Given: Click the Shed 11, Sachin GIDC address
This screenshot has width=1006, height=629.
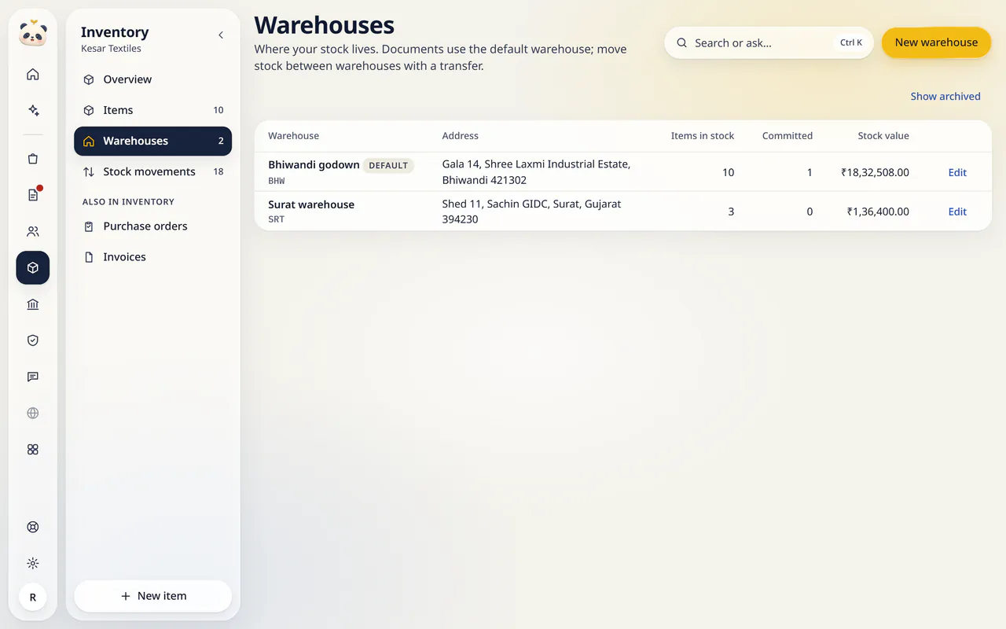Looking at the screenshot, I should 531,212.
